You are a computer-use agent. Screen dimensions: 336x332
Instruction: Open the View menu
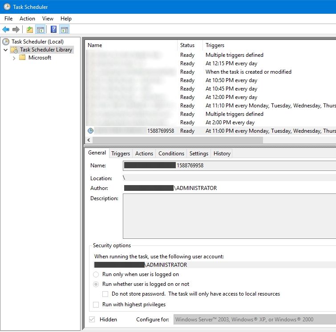[48, 19]
